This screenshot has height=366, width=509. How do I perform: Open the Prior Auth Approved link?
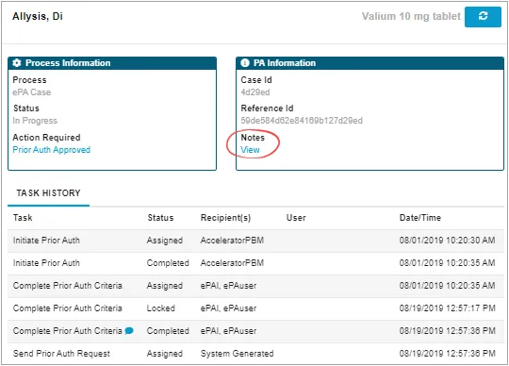[51, 150]
